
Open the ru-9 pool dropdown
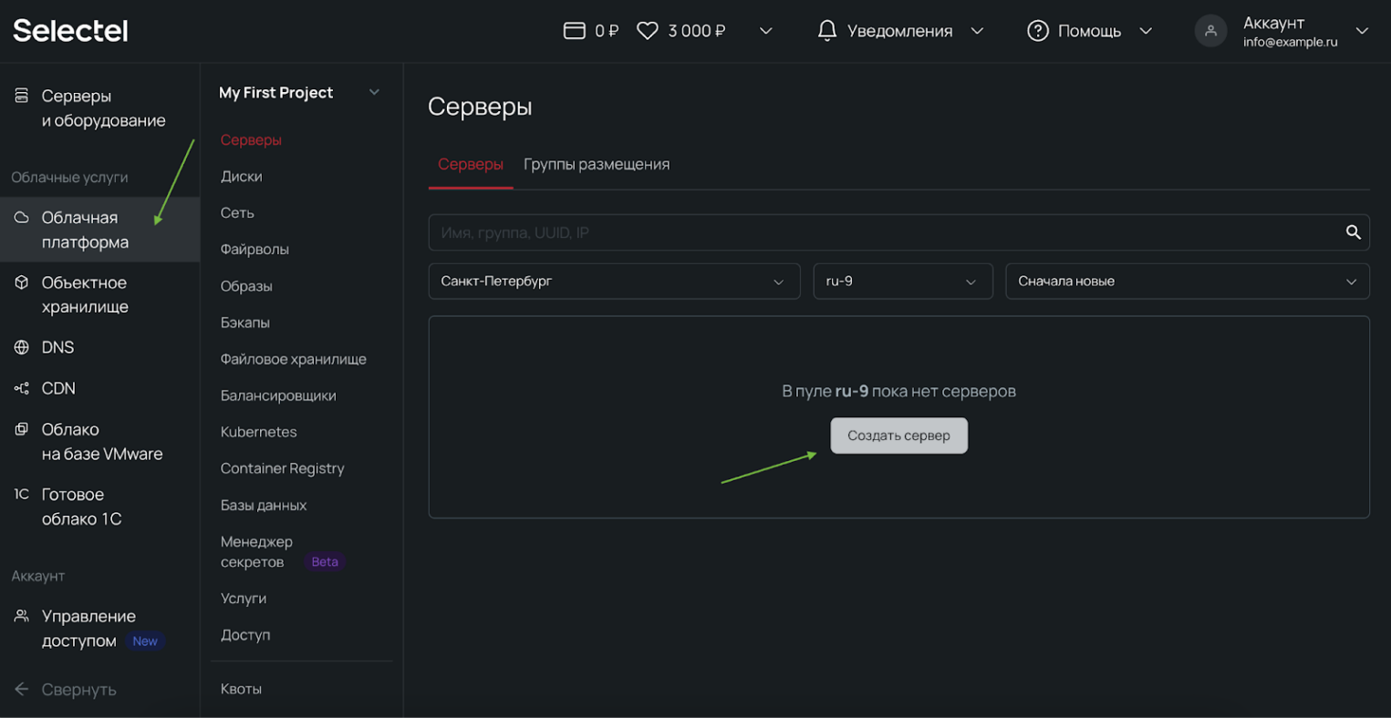point(902,282)
